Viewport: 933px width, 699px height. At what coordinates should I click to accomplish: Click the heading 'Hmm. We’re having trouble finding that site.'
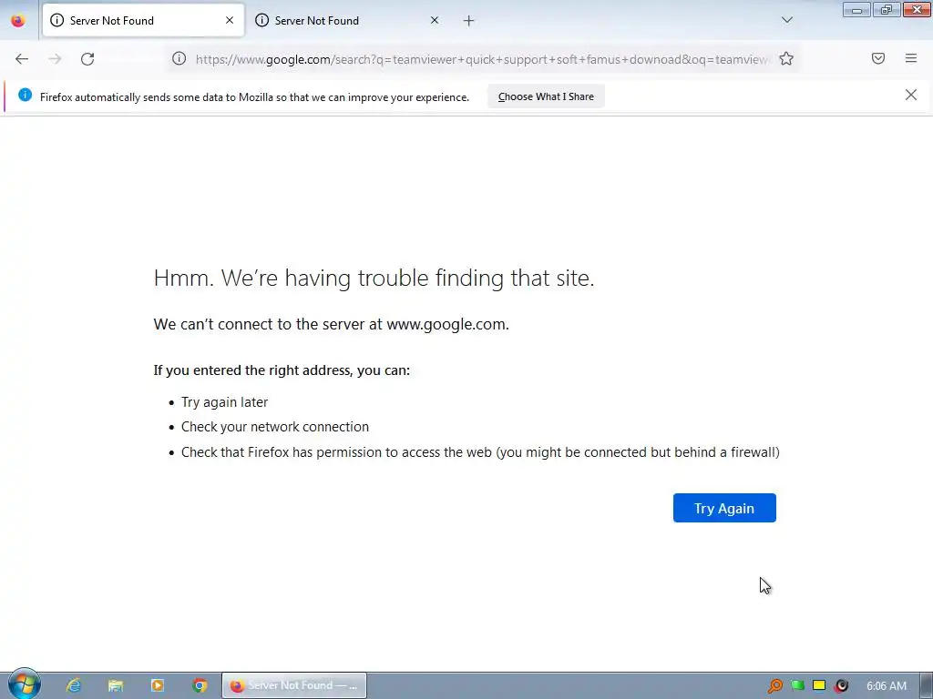click(x=374, y=278)
